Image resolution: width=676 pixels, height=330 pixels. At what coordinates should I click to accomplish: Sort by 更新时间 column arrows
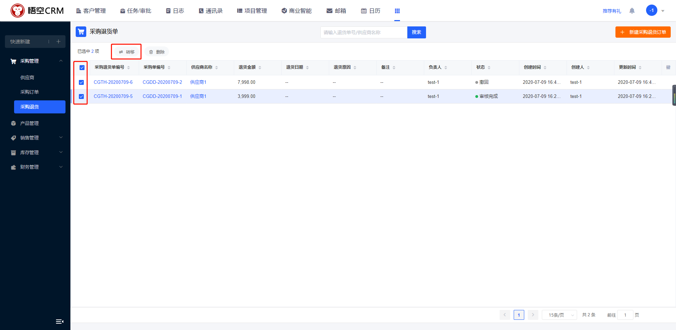pos(640,68)
